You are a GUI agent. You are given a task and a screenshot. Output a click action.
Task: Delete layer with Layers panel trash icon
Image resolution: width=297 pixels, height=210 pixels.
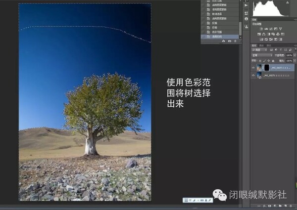point(291,206)
